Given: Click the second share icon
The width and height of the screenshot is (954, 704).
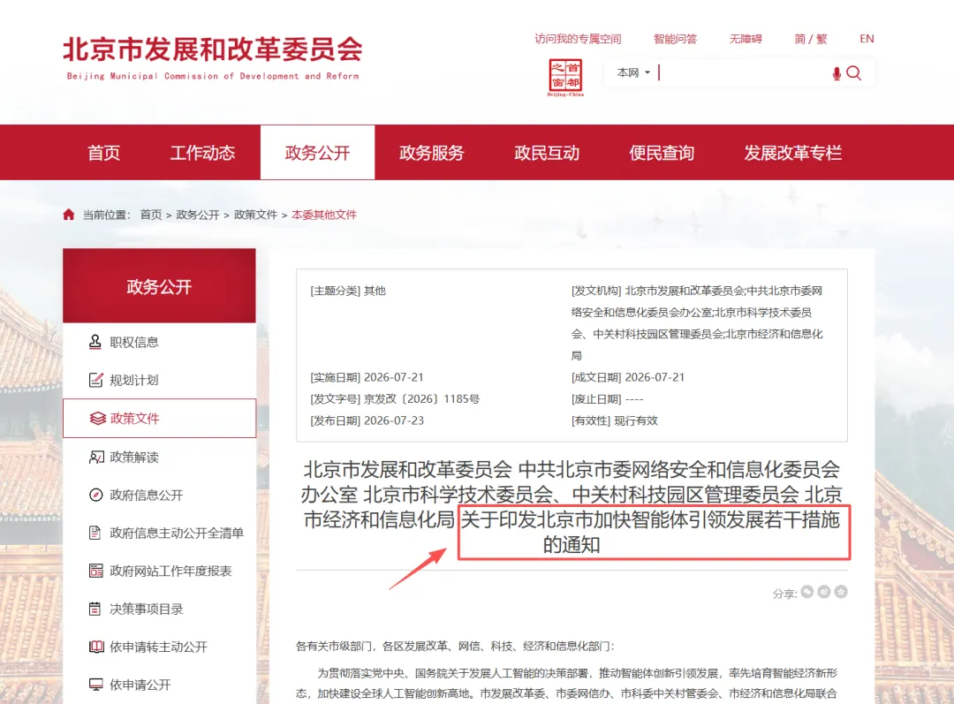Looking at the screenshot, I should pos(824,592).
